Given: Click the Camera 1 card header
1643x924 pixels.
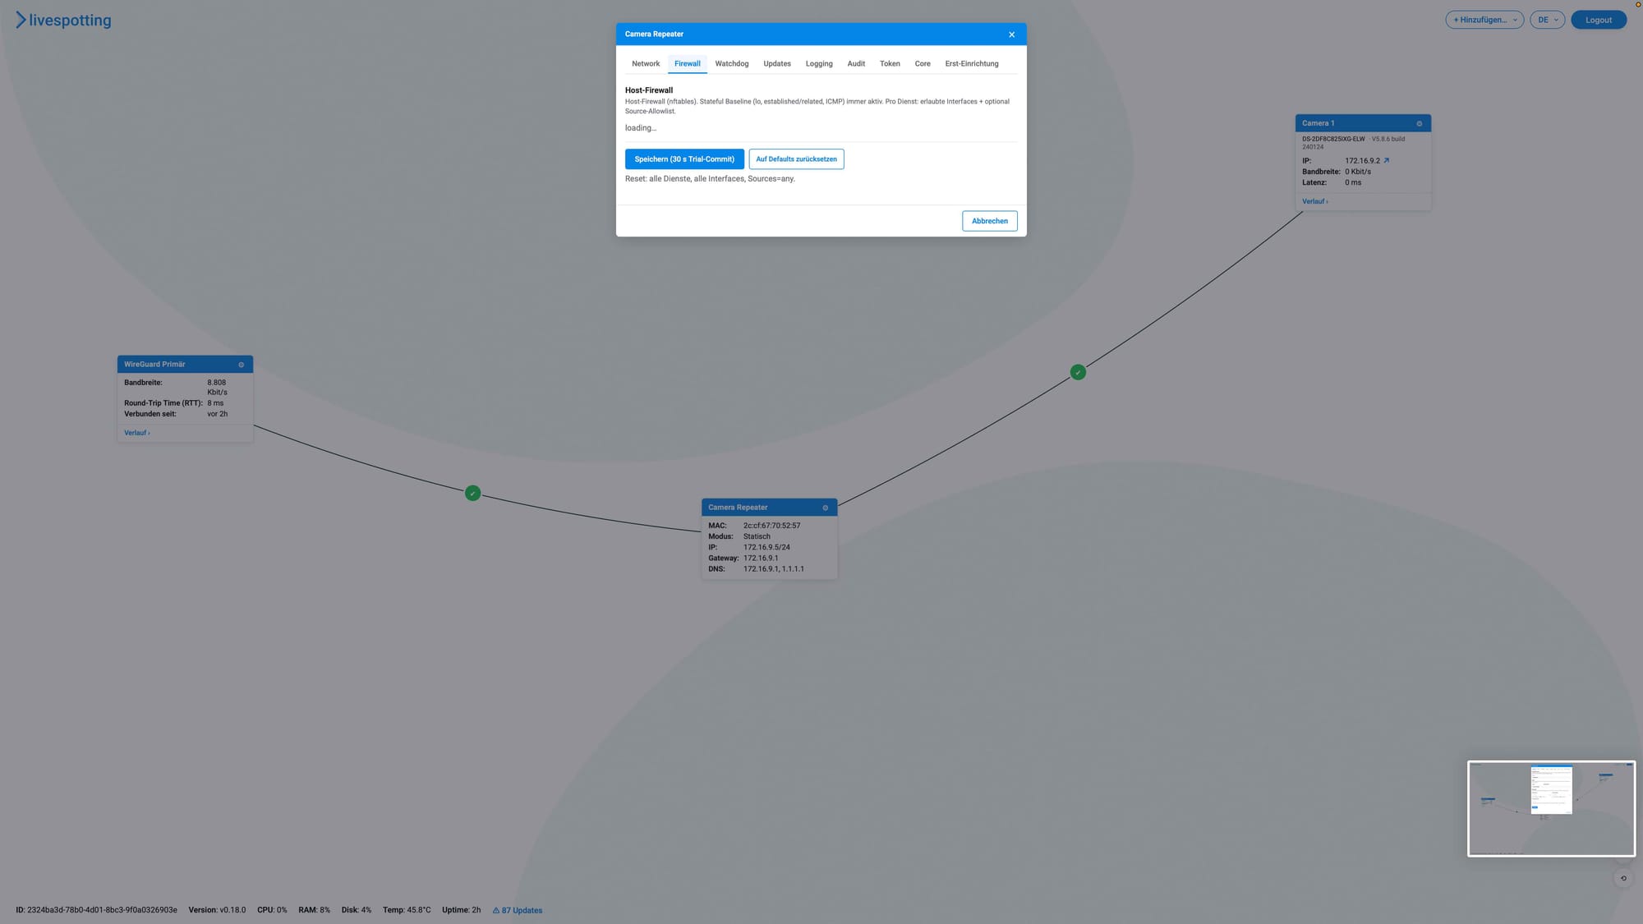Looking at the screenshot, I should click(1363, 123).
